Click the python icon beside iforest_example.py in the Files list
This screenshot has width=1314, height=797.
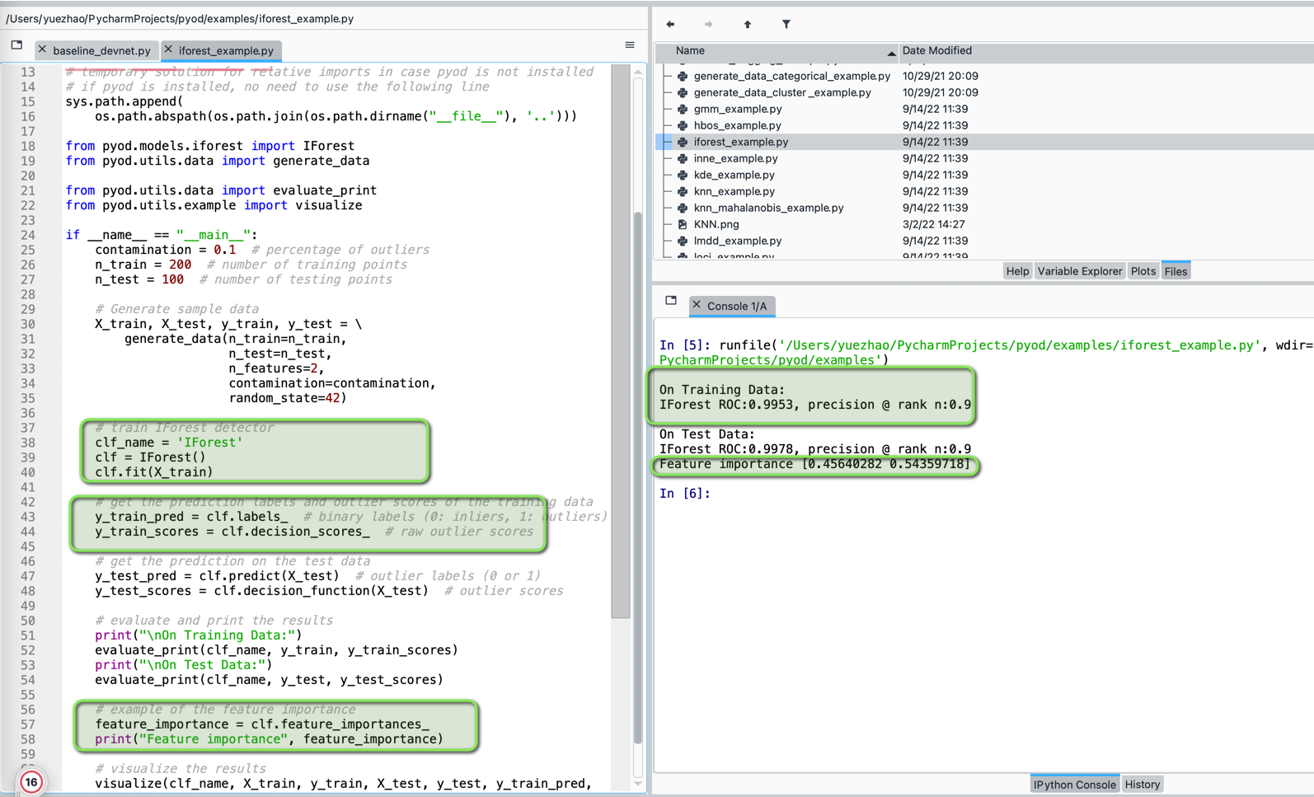point(683,142)
